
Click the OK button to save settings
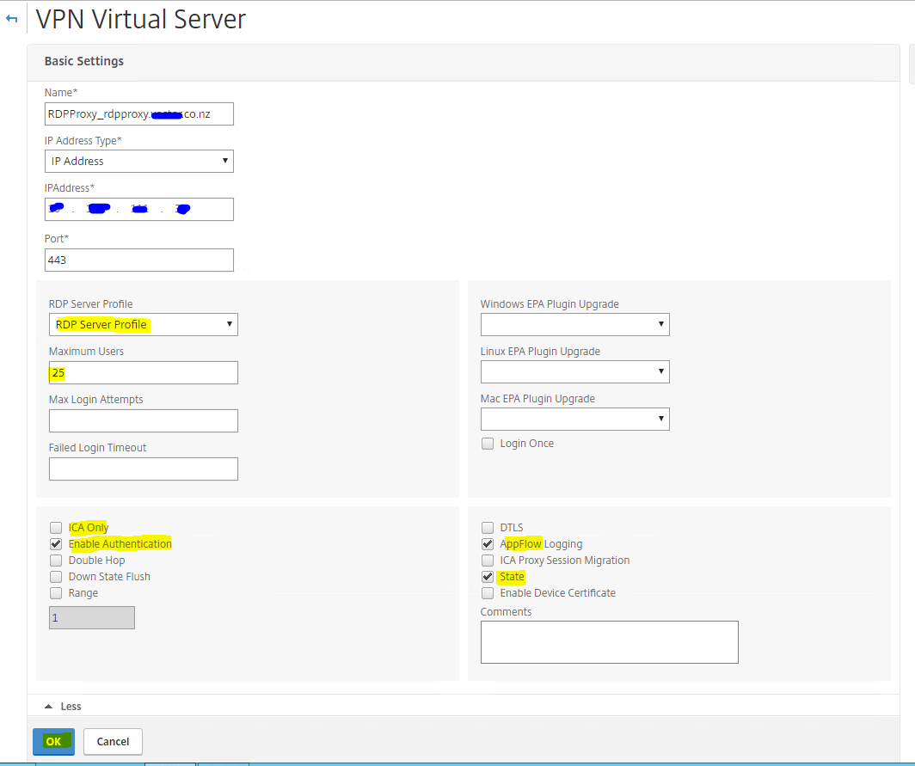(53, 741)
